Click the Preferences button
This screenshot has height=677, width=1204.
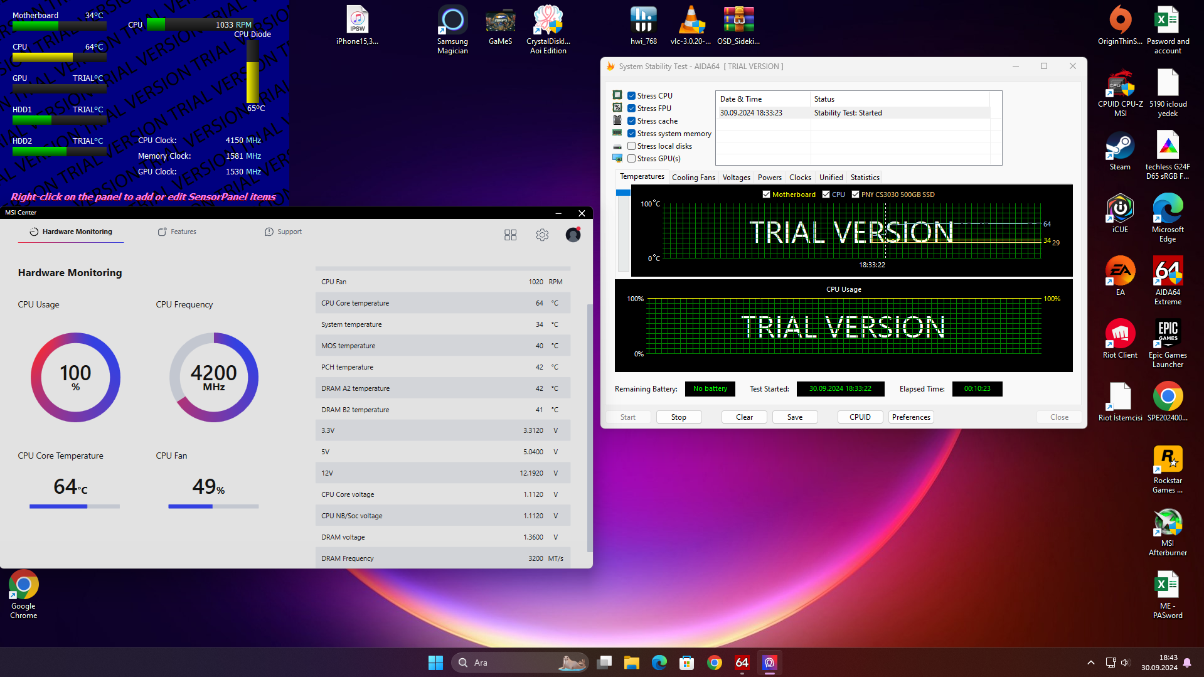point(911,417)
